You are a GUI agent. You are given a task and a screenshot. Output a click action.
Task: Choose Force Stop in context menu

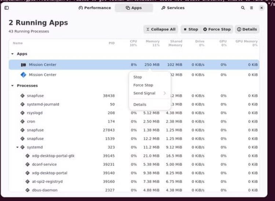pos(143,85)
